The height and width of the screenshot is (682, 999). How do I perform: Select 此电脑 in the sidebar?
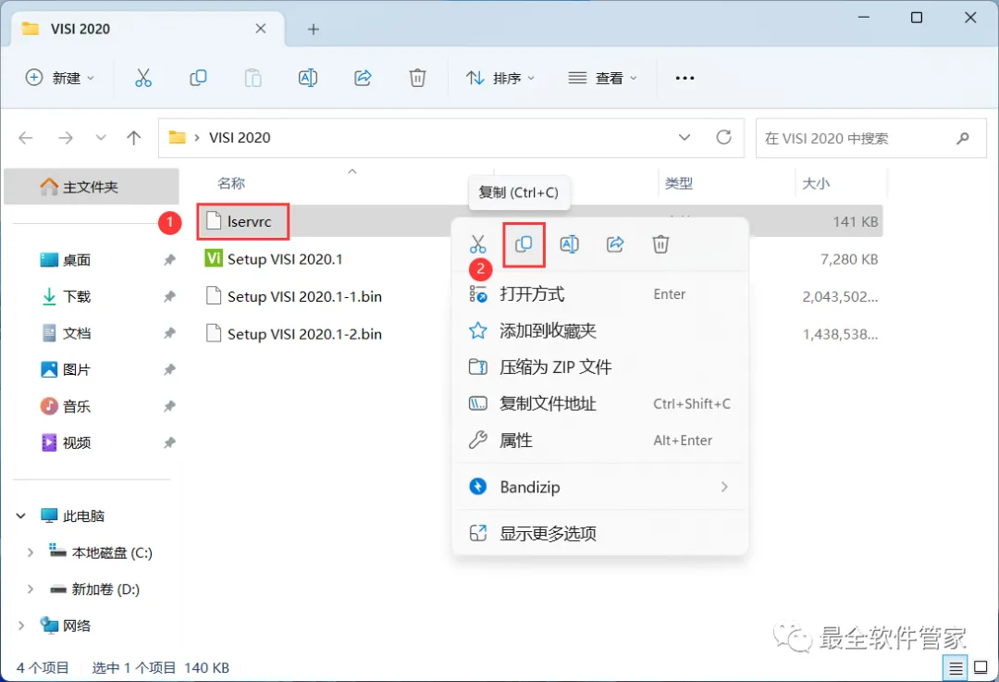point(83,515)
